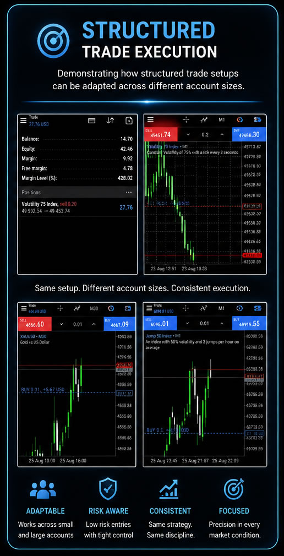284x556 pixels.
Task: Tap sort arrows icon in account panel
Action: 110,121
